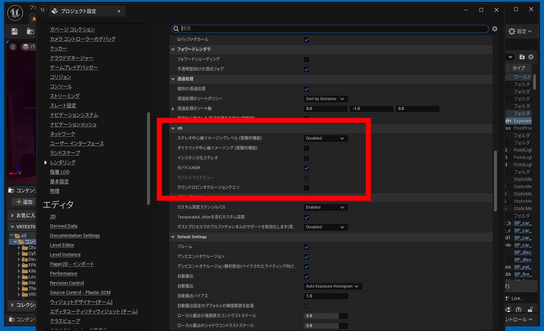Enable the インスタンス化ステレオ checkbox

[306, 158]
